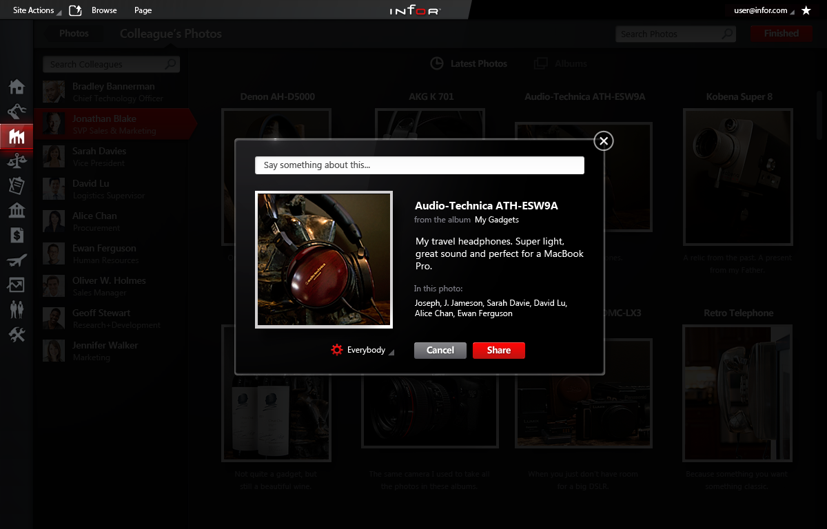Click the red Finished button
Image resolution: width=827 pixels, height=529 pixels.
pos(782,33)
